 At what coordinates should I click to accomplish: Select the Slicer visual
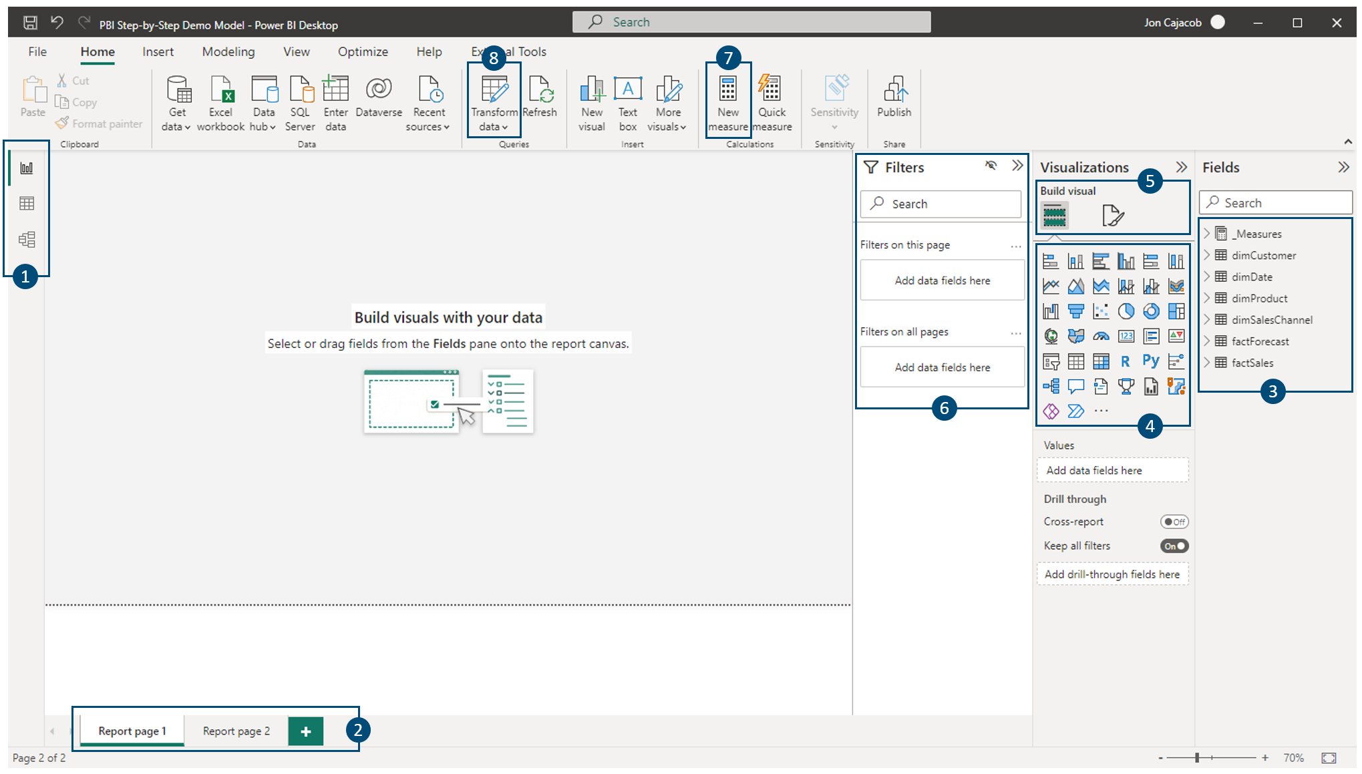[1051, 361]
